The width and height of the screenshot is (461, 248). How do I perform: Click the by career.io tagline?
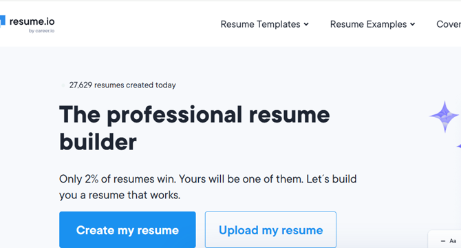(x=41, y=30)
